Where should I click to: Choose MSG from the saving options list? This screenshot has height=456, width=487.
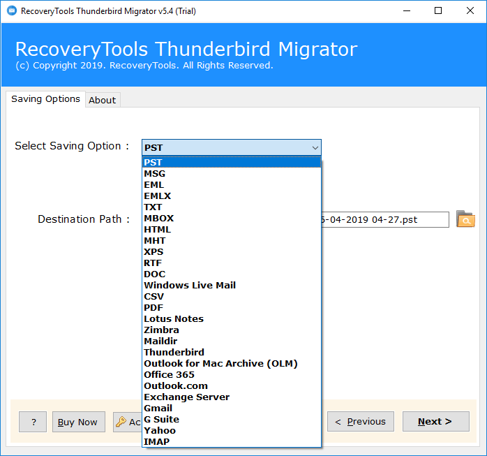tap(232, 173)
